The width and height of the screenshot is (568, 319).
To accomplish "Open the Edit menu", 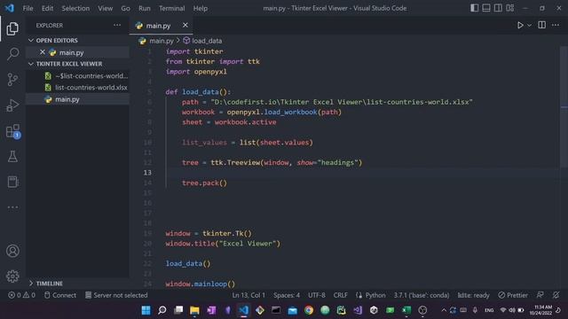I will point(47,8).
